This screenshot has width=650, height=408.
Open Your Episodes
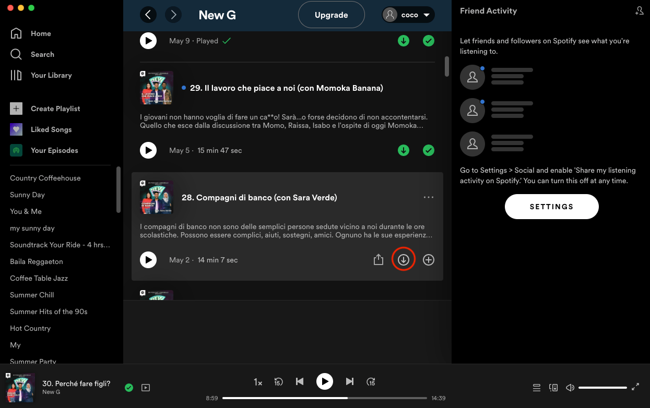(x=44, y=150)
